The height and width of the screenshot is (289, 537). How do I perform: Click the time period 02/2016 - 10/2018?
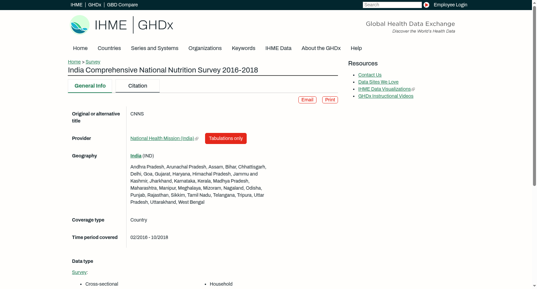149,237
